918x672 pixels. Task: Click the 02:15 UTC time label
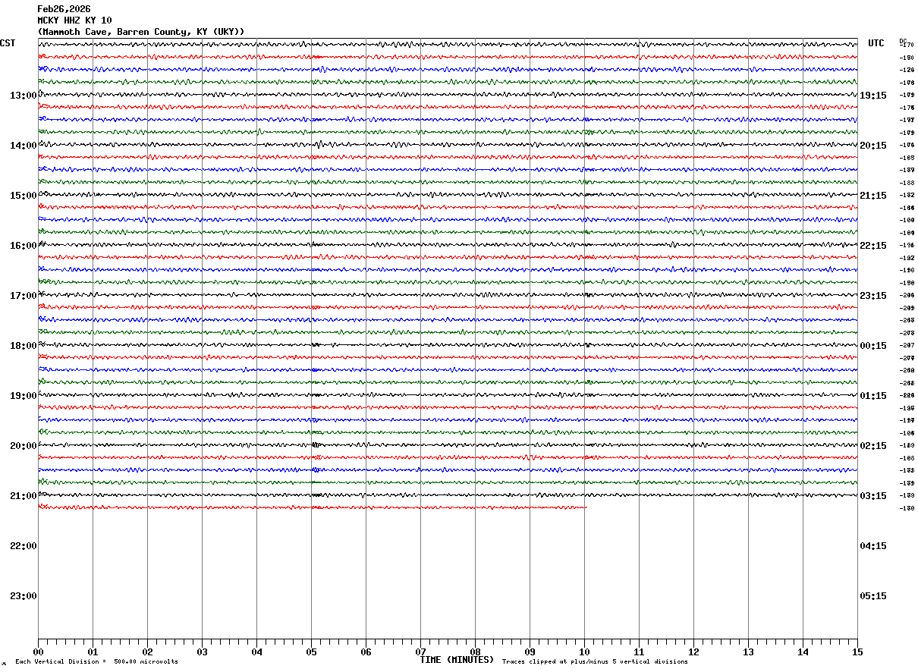pyautogui.click(x=872, y=446)
